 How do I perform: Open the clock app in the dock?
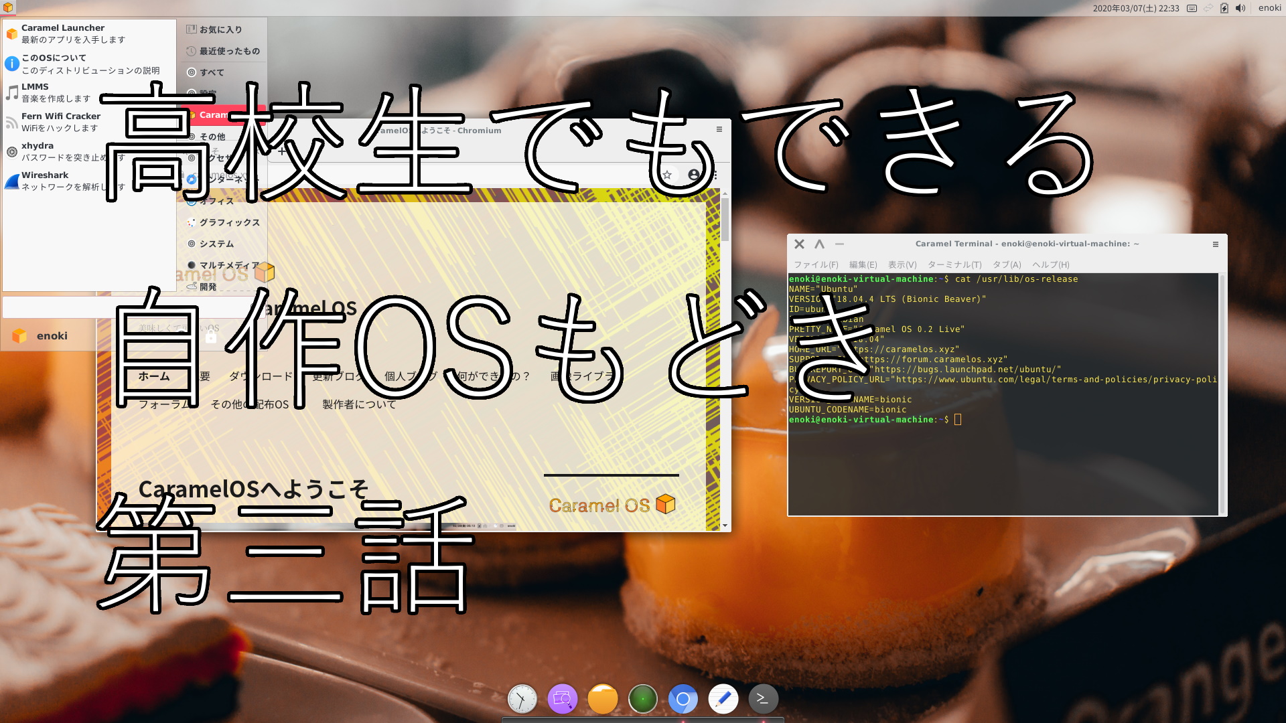pos(522,700)
